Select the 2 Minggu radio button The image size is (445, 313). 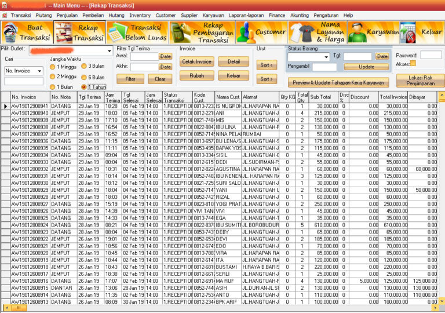[x=53, y=77]
